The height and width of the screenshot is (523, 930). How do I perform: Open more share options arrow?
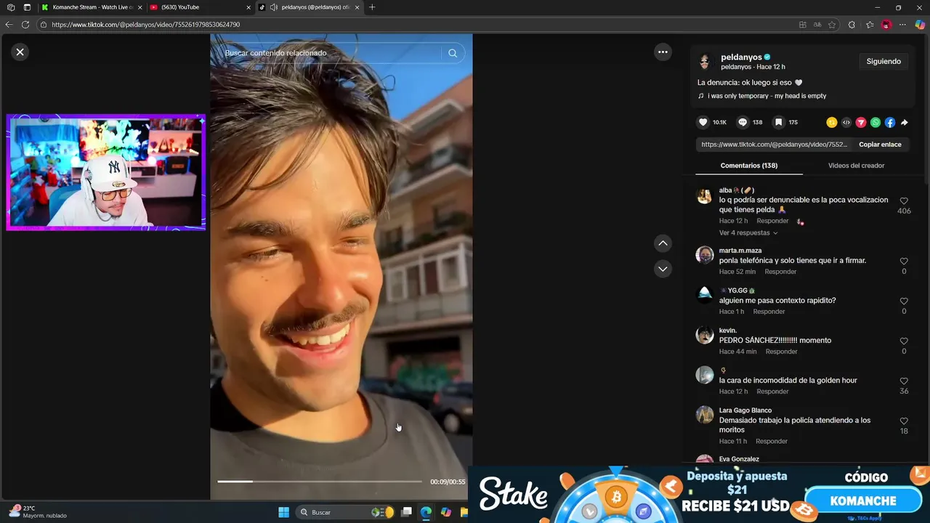point(905,123)
